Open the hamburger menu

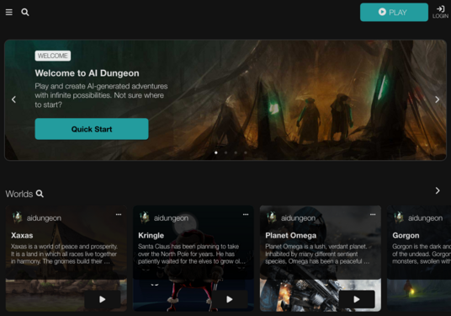point(9,13)
